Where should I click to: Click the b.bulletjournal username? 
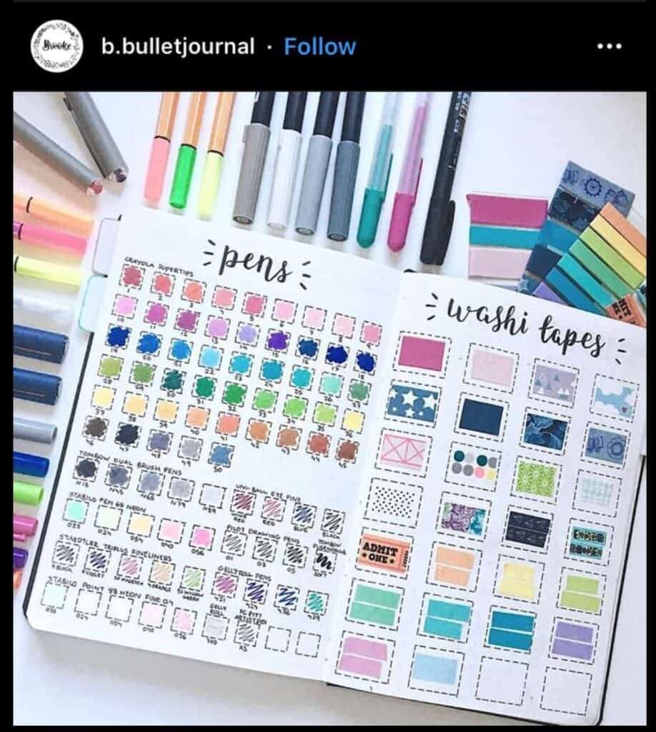[x=178, y=46]
